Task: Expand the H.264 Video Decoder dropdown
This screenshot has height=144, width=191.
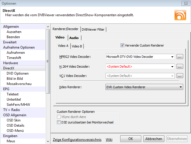Action: click(x=140, y=67)
